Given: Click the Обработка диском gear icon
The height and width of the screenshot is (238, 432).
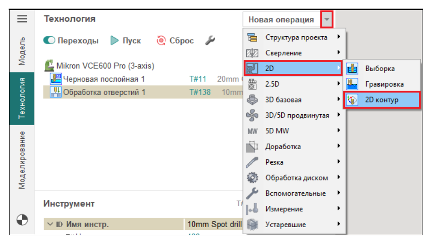Looking at the screenshot, I should coord(252,178).
